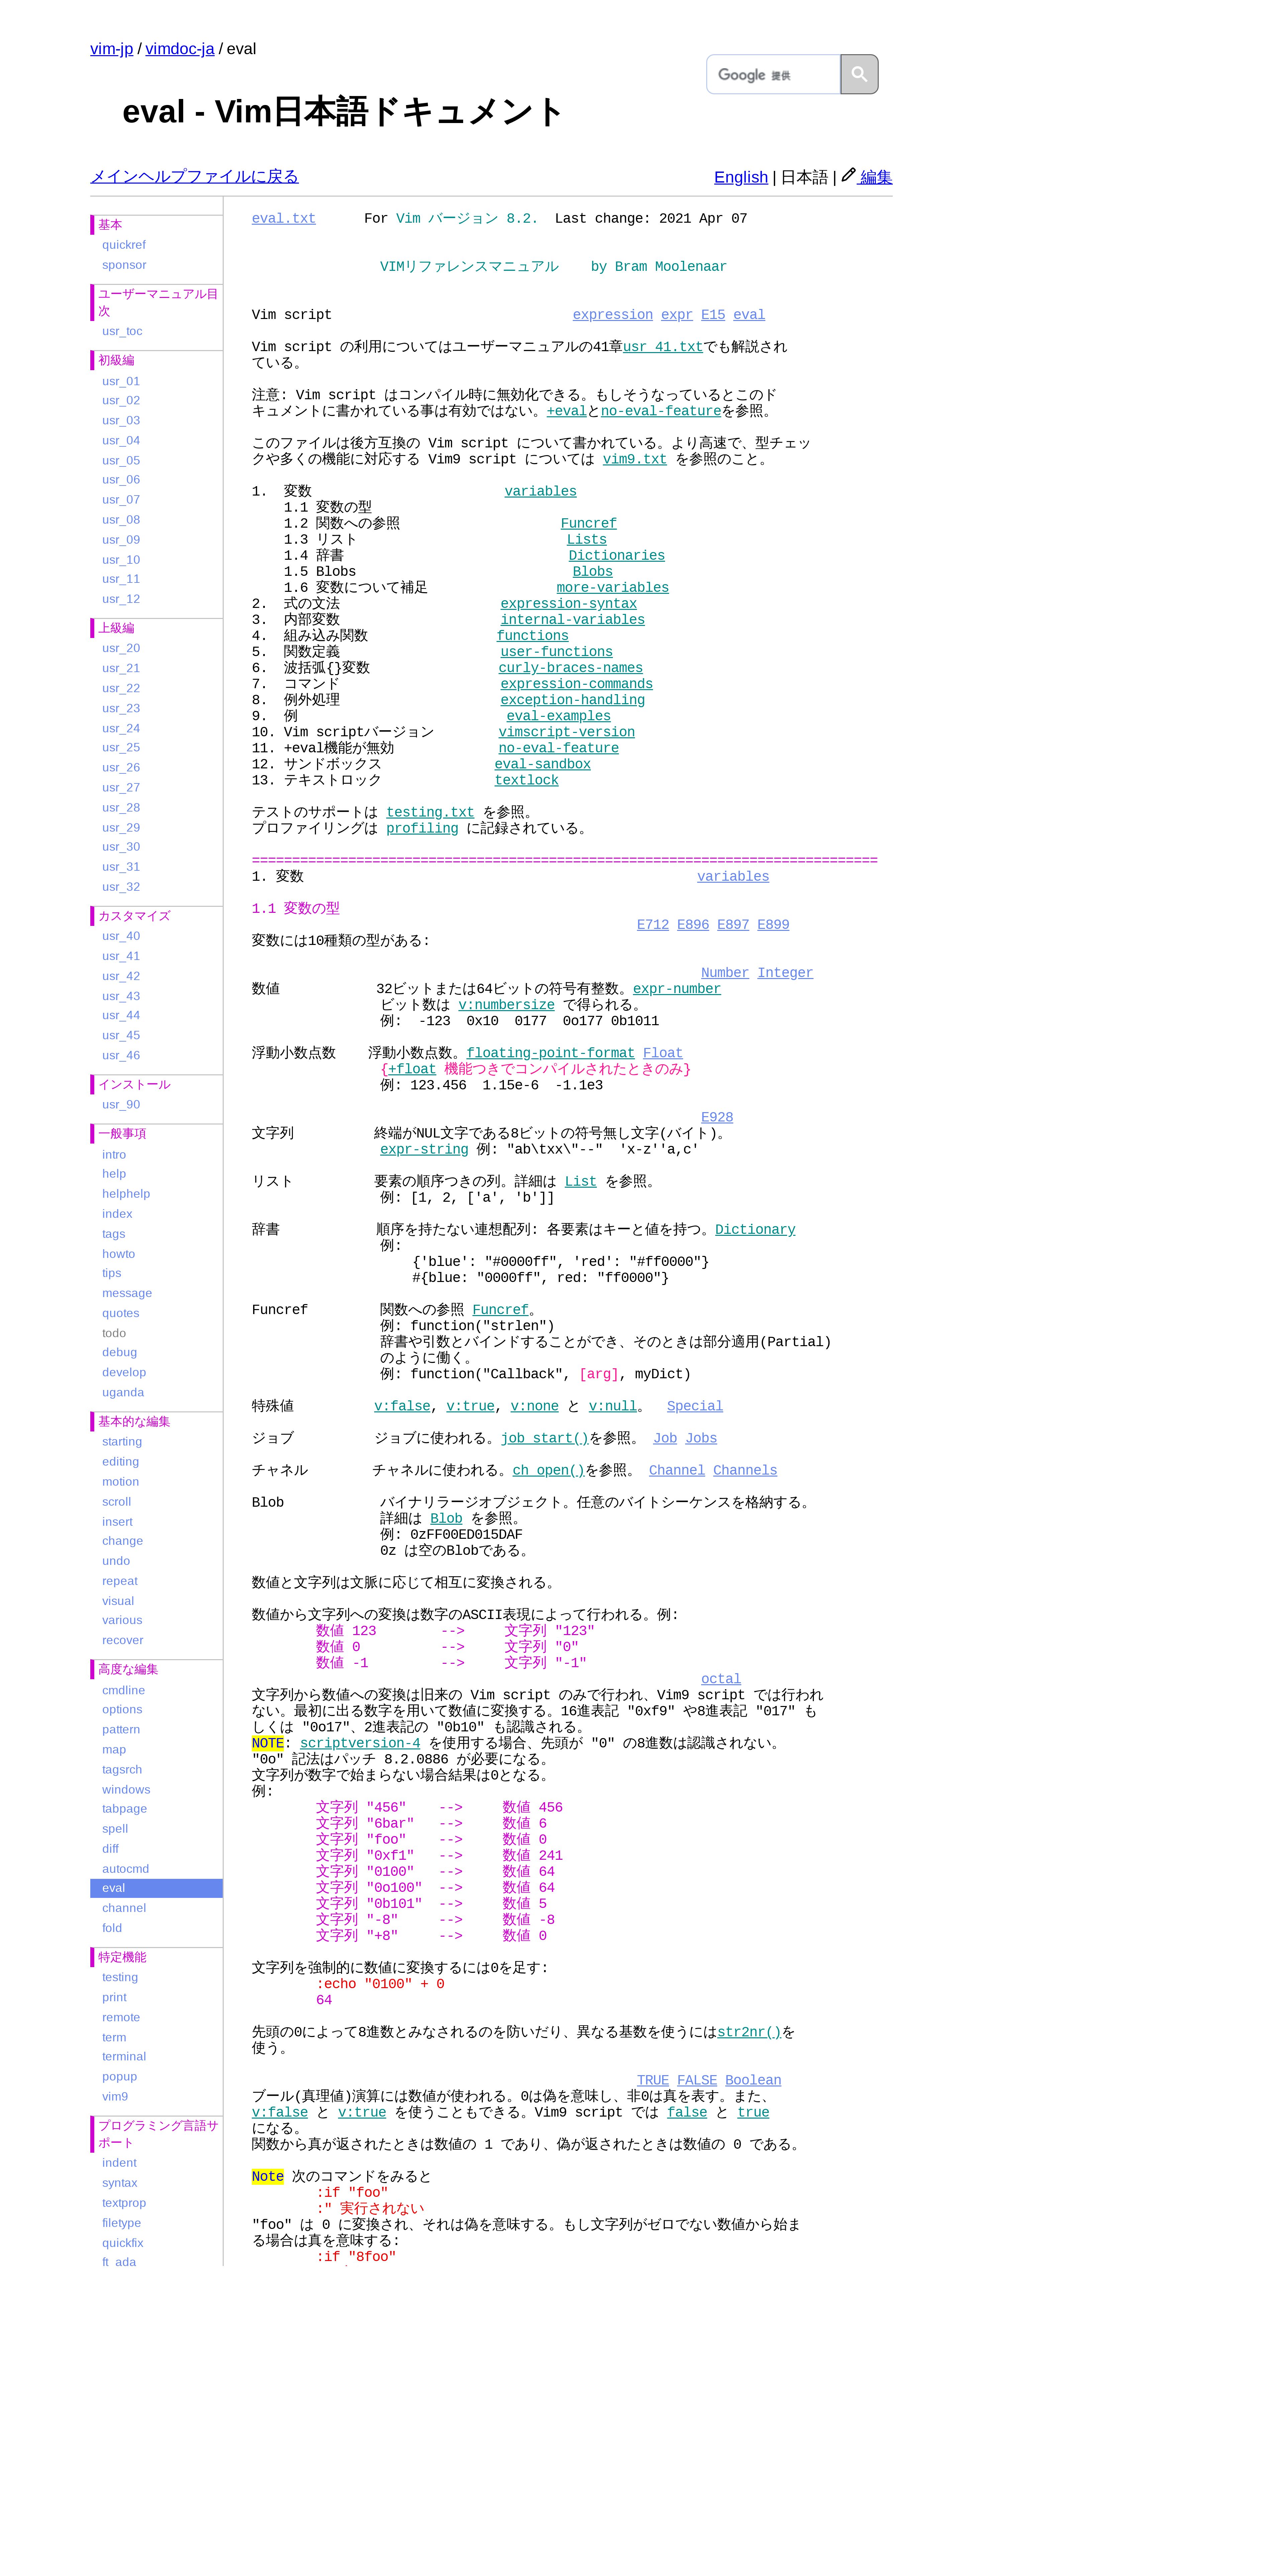Viewport: 1288px width, 2576px height.
Task: Jump to the Blobs section link
Action: (x=593, y=572)
